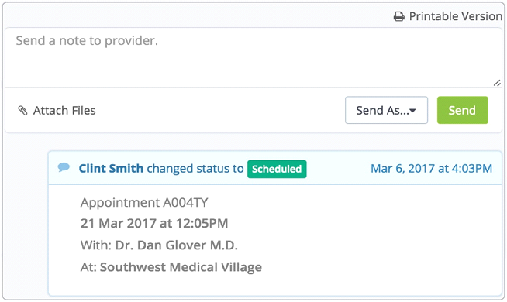This screenshot has height=302, width=507.
Task: Click the paperclip attachment icon
Action: click(x=22, y=111)
